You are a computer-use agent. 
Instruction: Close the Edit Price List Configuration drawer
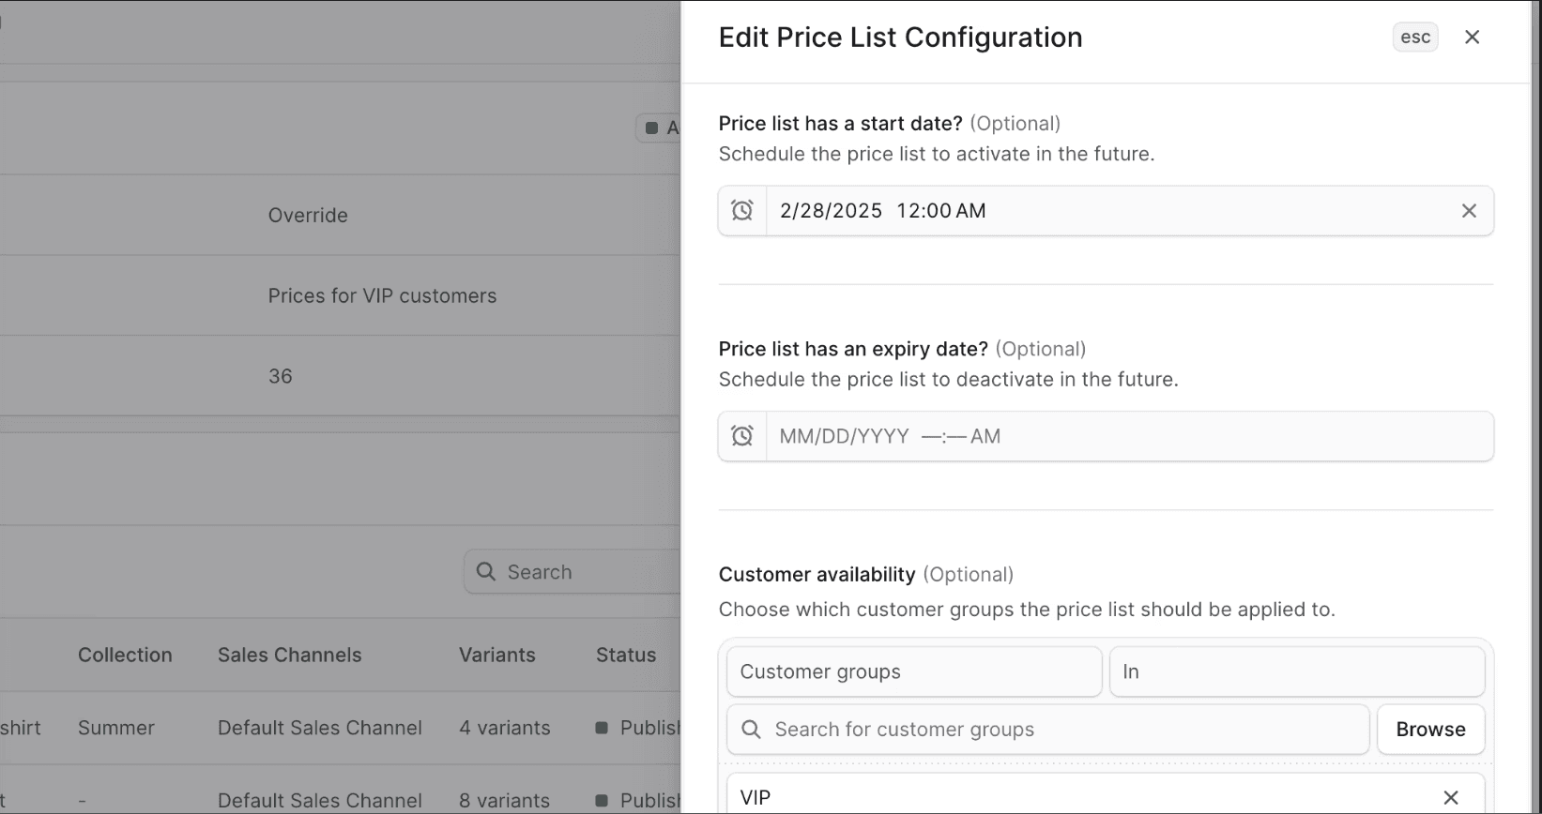click(1472, 37)
